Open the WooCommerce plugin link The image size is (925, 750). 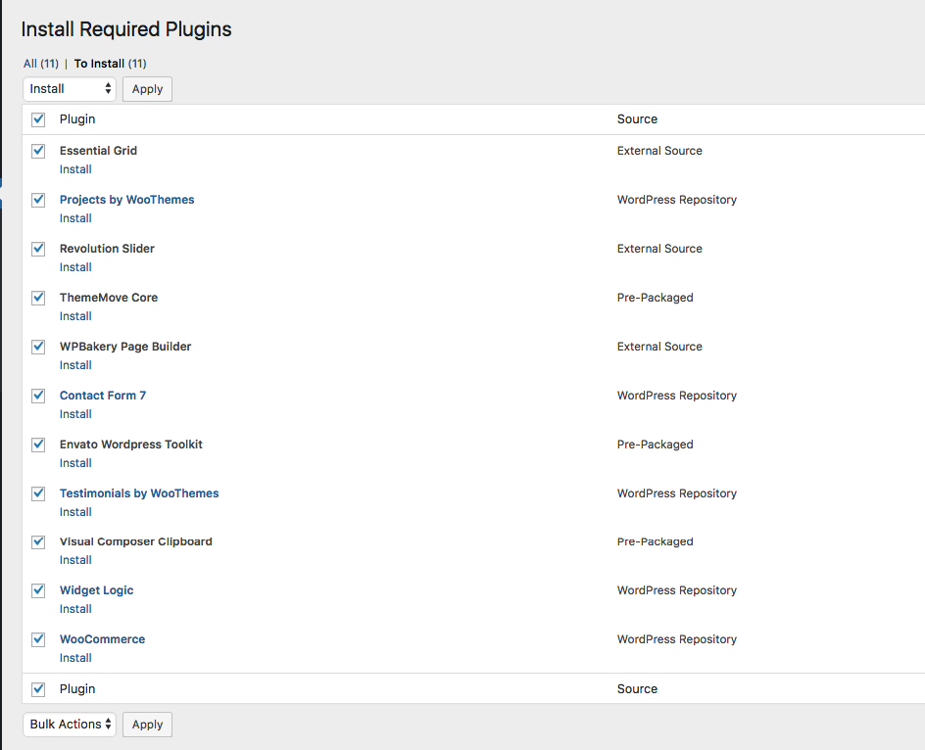[102, 639]
